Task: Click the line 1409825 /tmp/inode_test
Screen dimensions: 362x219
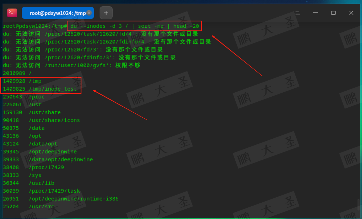Action: click(x=40, y=89)
